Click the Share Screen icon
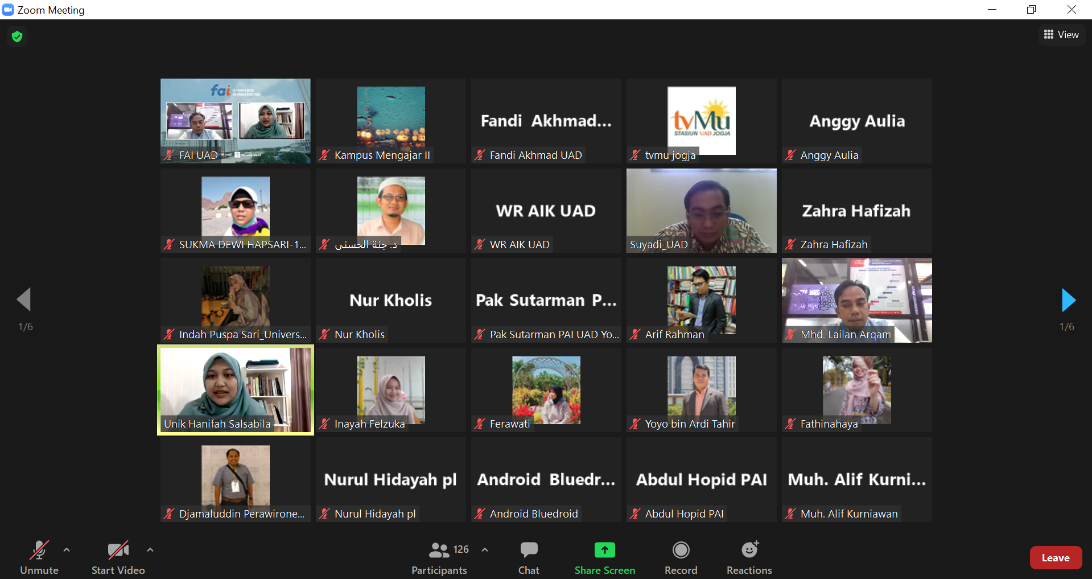The height and width of the screenshot is (579, 1092). click(x=604, y=550)
